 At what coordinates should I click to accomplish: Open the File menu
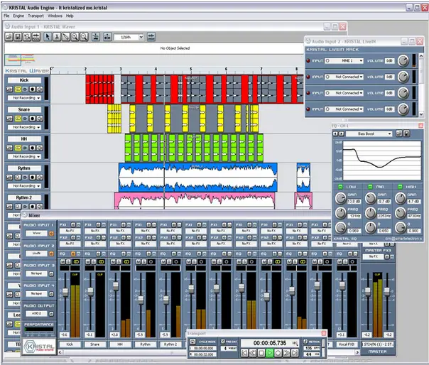(x=6, y=16)
